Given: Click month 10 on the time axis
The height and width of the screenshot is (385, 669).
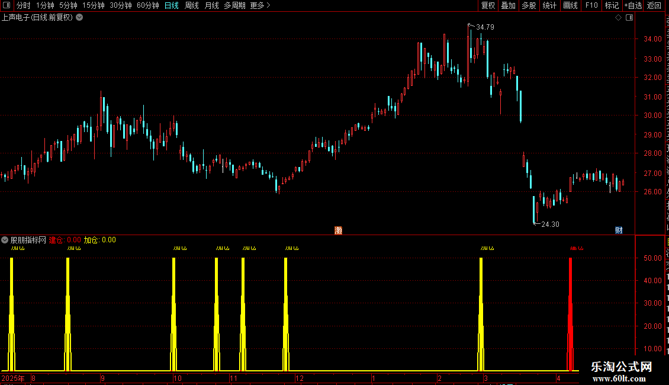Looking at the screenshot, I should pyautogui.click(x=178, y=378).
